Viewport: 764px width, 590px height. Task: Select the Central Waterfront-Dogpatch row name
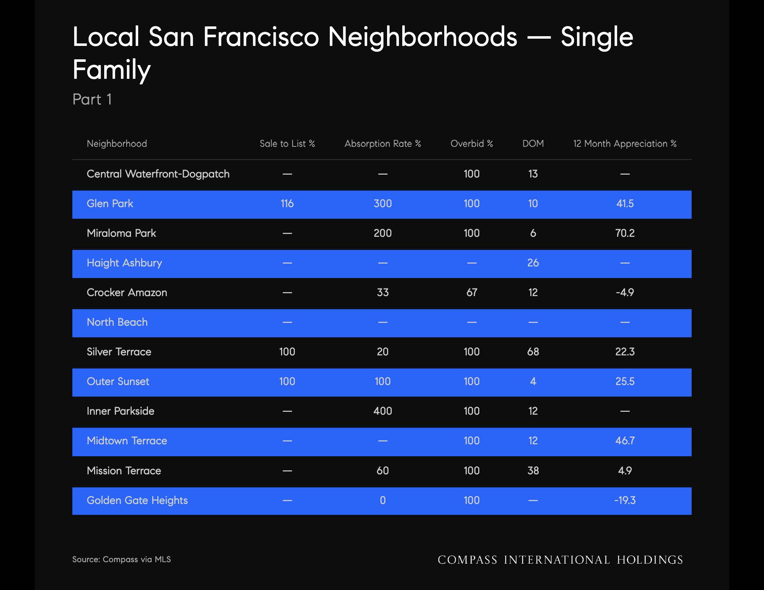(x=158, y=174)
